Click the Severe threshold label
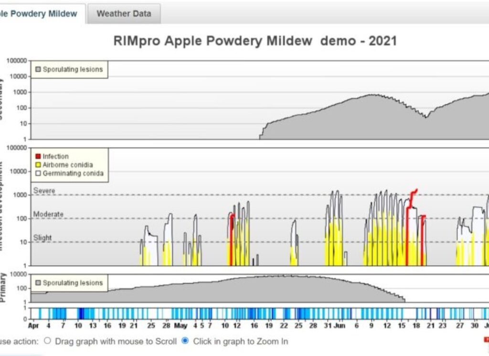 point(44,190)
